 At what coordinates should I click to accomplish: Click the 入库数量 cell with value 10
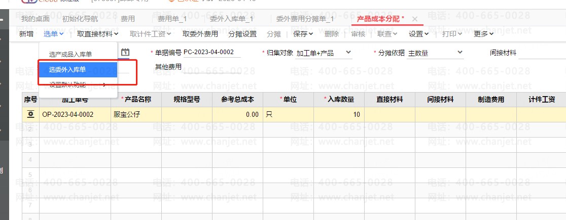click(339, 114)
